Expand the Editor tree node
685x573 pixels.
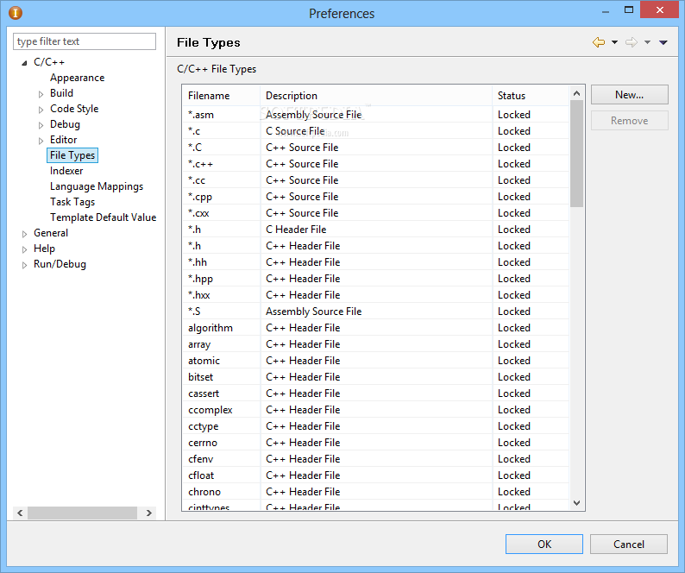click(x=41, y=141)
